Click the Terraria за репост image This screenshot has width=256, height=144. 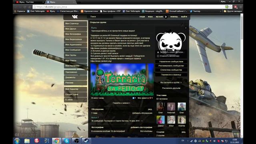coord(122,80)
